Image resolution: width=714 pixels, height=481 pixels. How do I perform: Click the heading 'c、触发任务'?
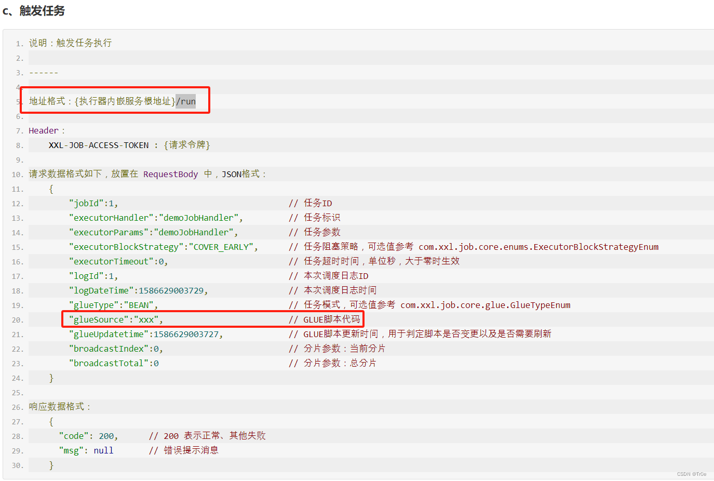[x=34, y=10]
